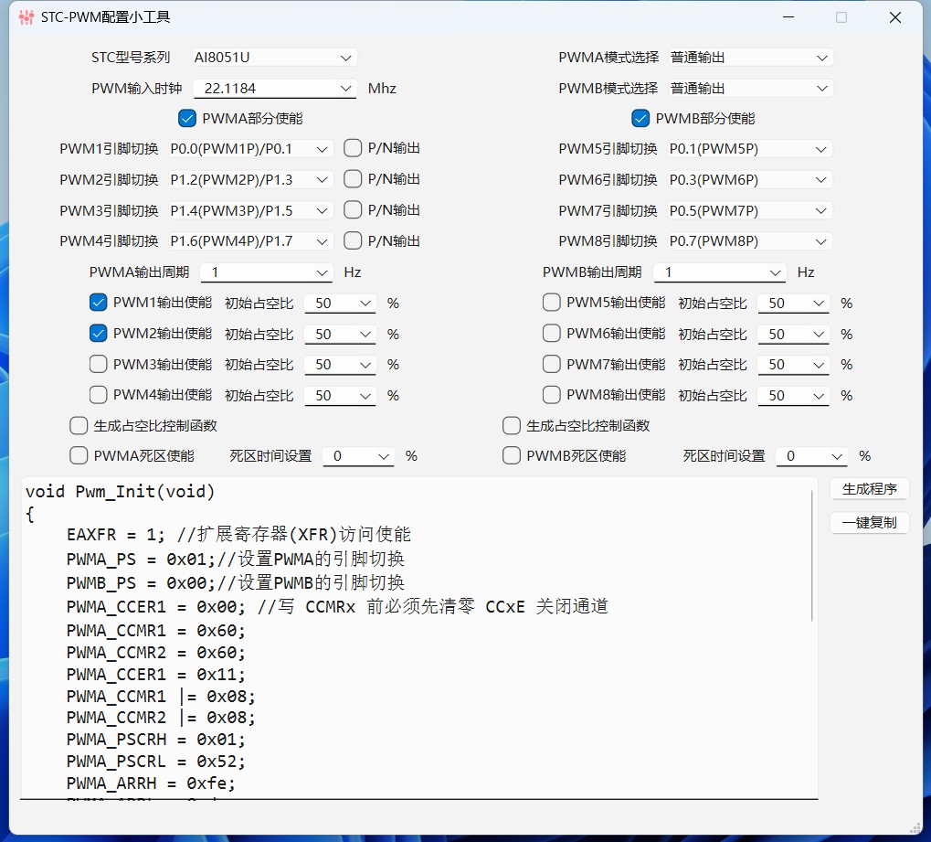Open the STC型号系列 dropdown showing AI8051U
The width and height of the screenshot is (931, 842).
point(274,58)
